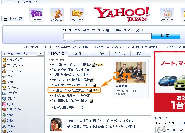Open 天気 in the sidebar
This screenshot has width=185, height=133.
pos(8,82)
